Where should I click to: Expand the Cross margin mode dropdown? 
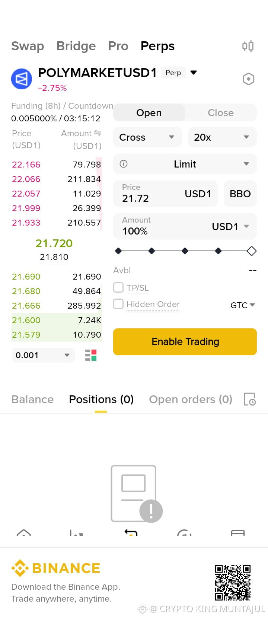(x=147, y=137)
